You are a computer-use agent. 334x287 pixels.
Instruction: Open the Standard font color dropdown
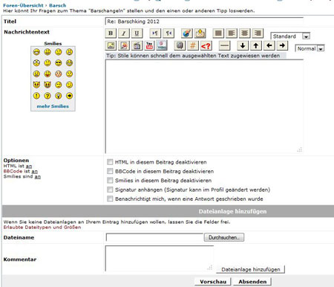tap(290, 36)
